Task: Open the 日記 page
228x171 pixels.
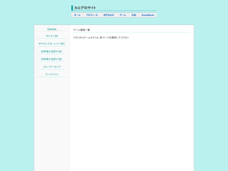Action: [134, 15]
